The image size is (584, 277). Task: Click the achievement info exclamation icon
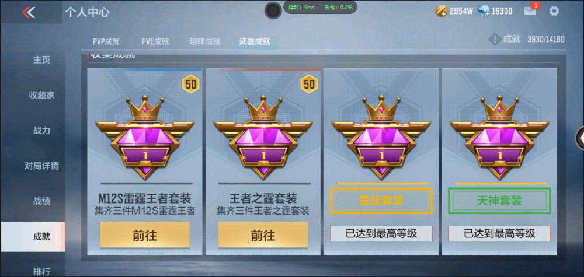click(x=495, y=40)
